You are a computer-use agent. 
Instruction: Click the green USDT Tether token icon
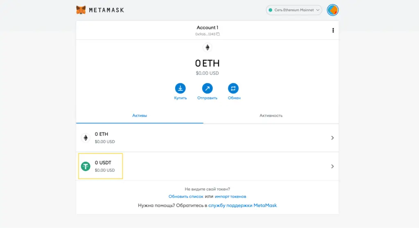pyautogui.click(x=86, y=166)
